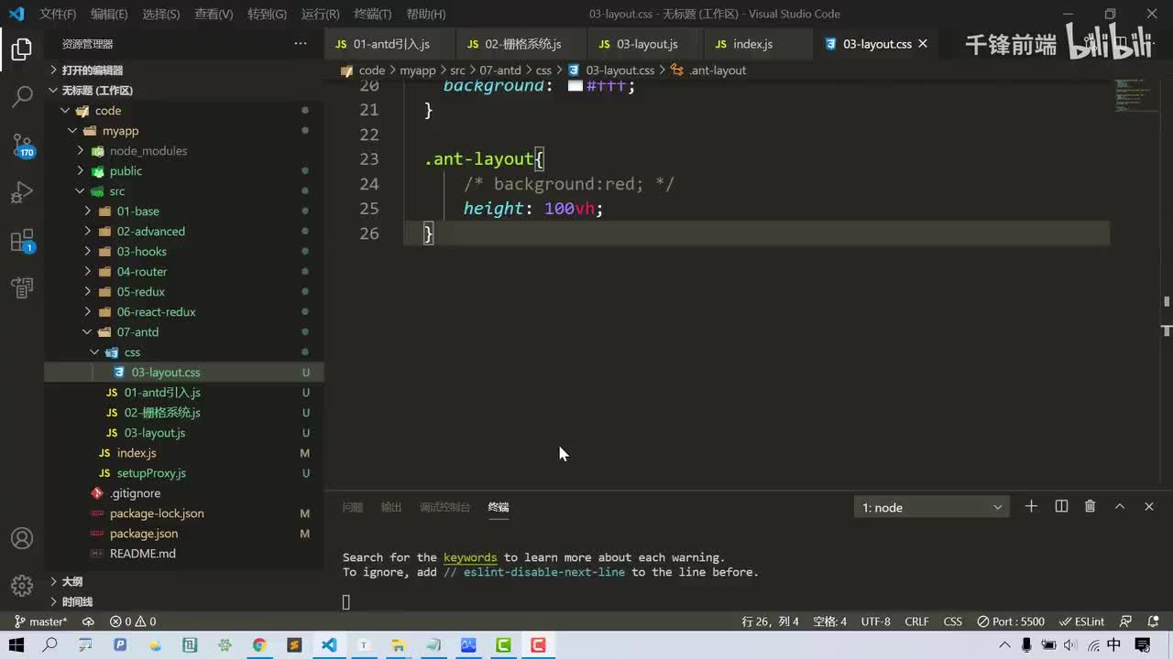
Task: Click the feedback icon in status bar
Action: coord(1126,621)
